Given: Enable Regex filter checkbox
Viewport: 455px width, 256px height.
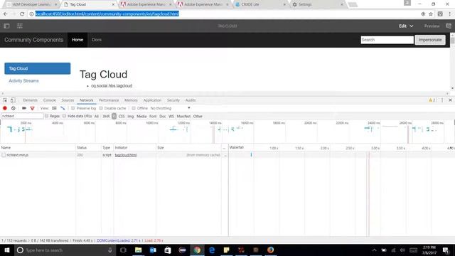Looking at the screenshot, I should (47, 116).
